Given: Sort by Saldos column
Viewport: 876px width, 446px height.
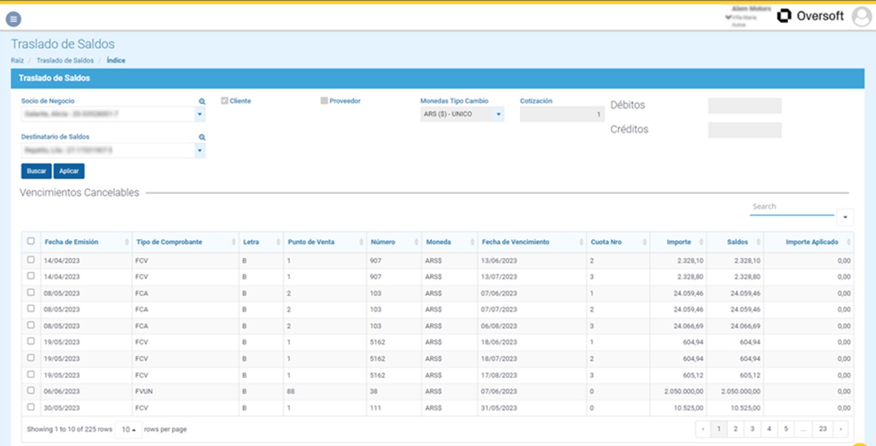Looking at the screenshot, I should click(x=735, y=242).
